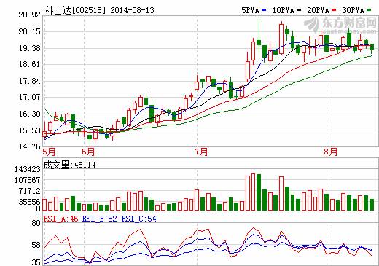This screenshot has width=379, height=266.
Task: Click the 15.53 price axis label
Action: 29,130
